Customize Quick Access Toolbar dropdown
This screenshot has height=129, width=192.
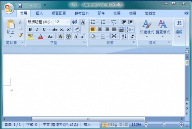tap(45, 5)
